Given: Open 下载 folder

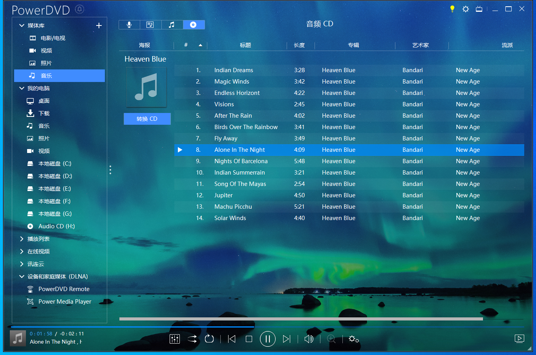Looking at the screenshot, I should click(x=59, y=113).
